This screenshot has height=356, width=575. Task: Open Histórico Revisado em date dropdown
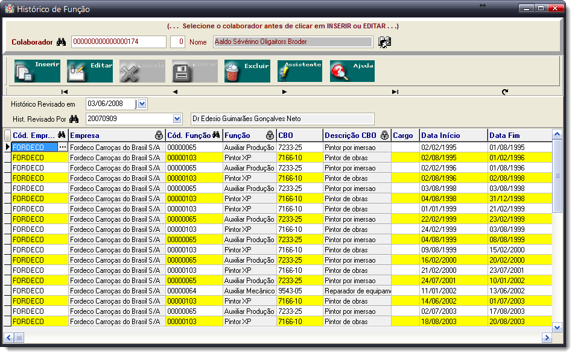[142, 104]
